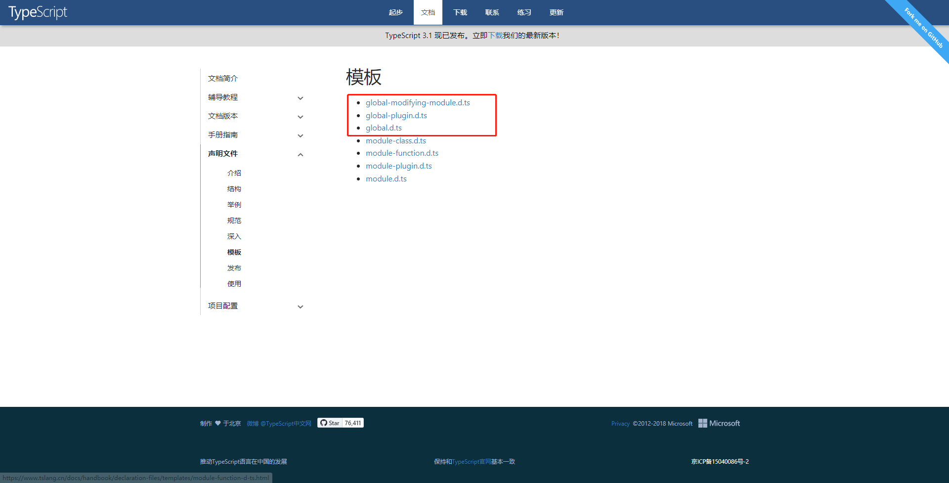
Task: Open module-function.d.ts template link
Action: click(402, 153)
